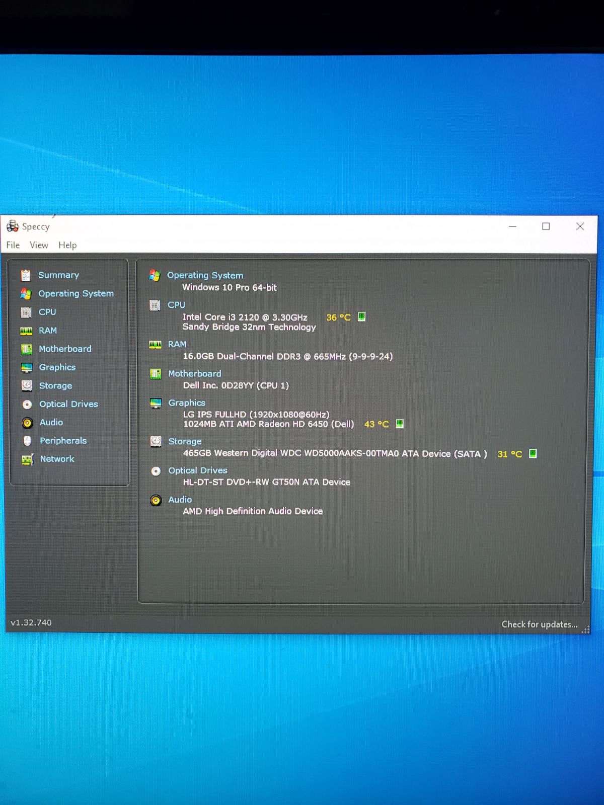Click Check for updates link
This screenshot has width=604, height=805.
[540, 624]
